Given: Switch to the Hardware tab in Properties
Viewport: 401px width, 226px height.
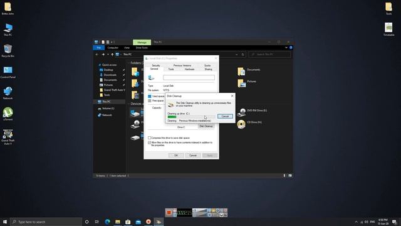Looking at the screenshot, I should coord(189,69).
